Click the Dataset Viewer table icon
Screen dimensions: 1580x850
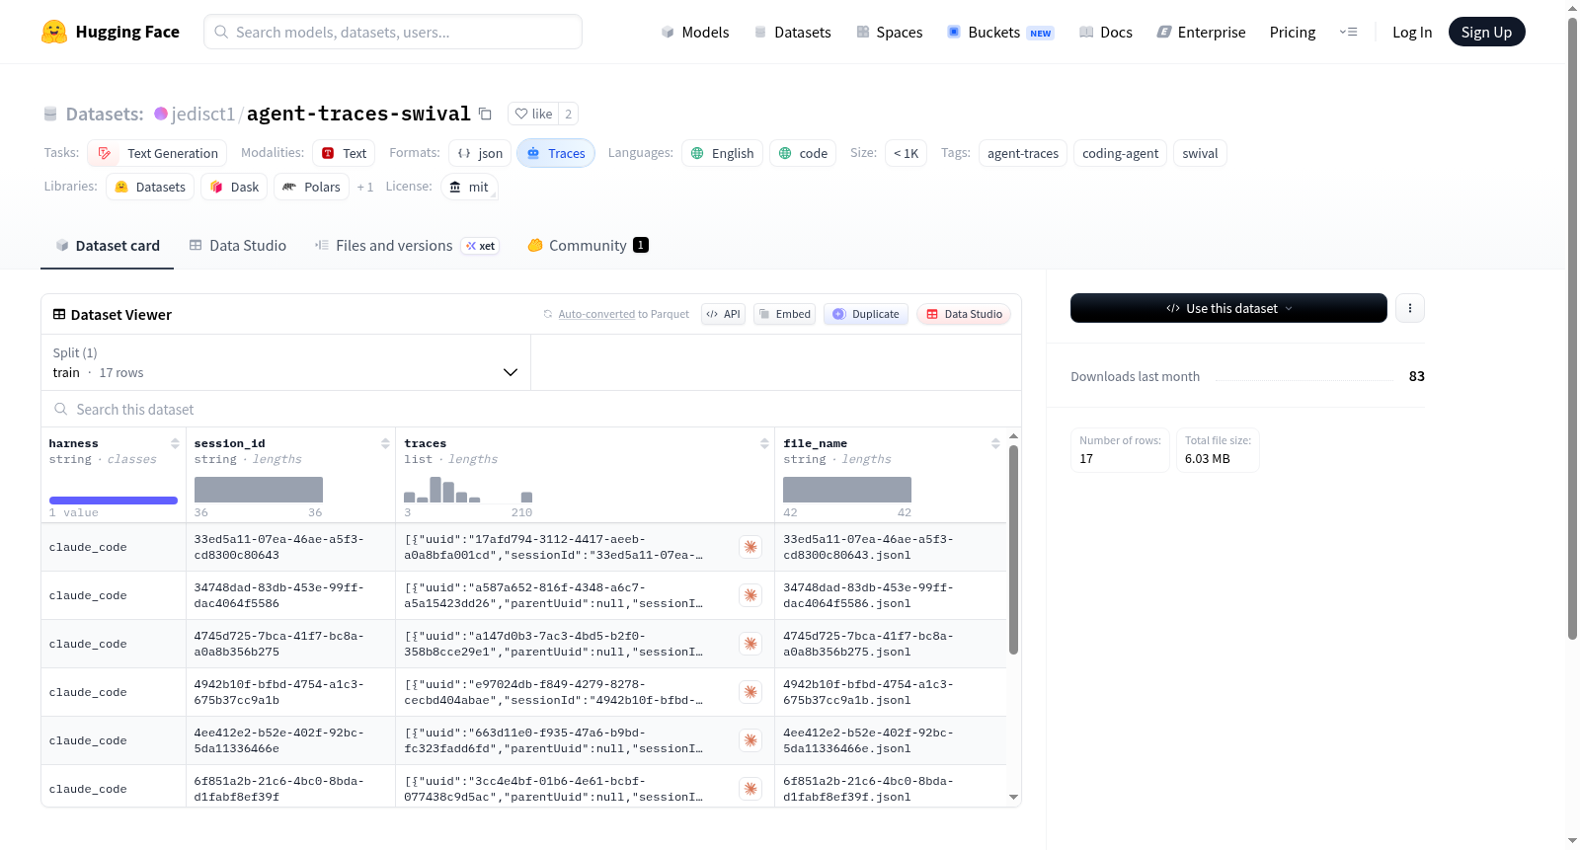(59, 314)
